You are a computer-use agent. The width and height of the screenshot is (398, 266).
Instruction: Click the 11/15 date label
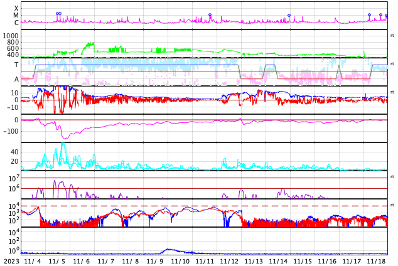pos(303,261)
